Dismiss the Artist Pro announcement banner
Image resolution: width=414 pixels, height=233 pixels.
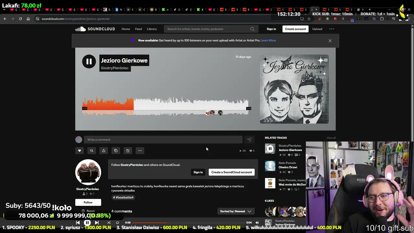click(x=330, y=41)
